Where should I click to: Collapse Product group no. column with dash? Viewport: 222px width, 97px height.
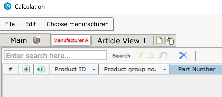click(165, 70)
